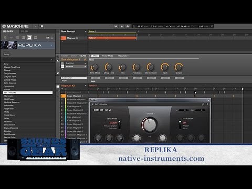
Task: Click the restart transport button
Action: click(115, 26)
